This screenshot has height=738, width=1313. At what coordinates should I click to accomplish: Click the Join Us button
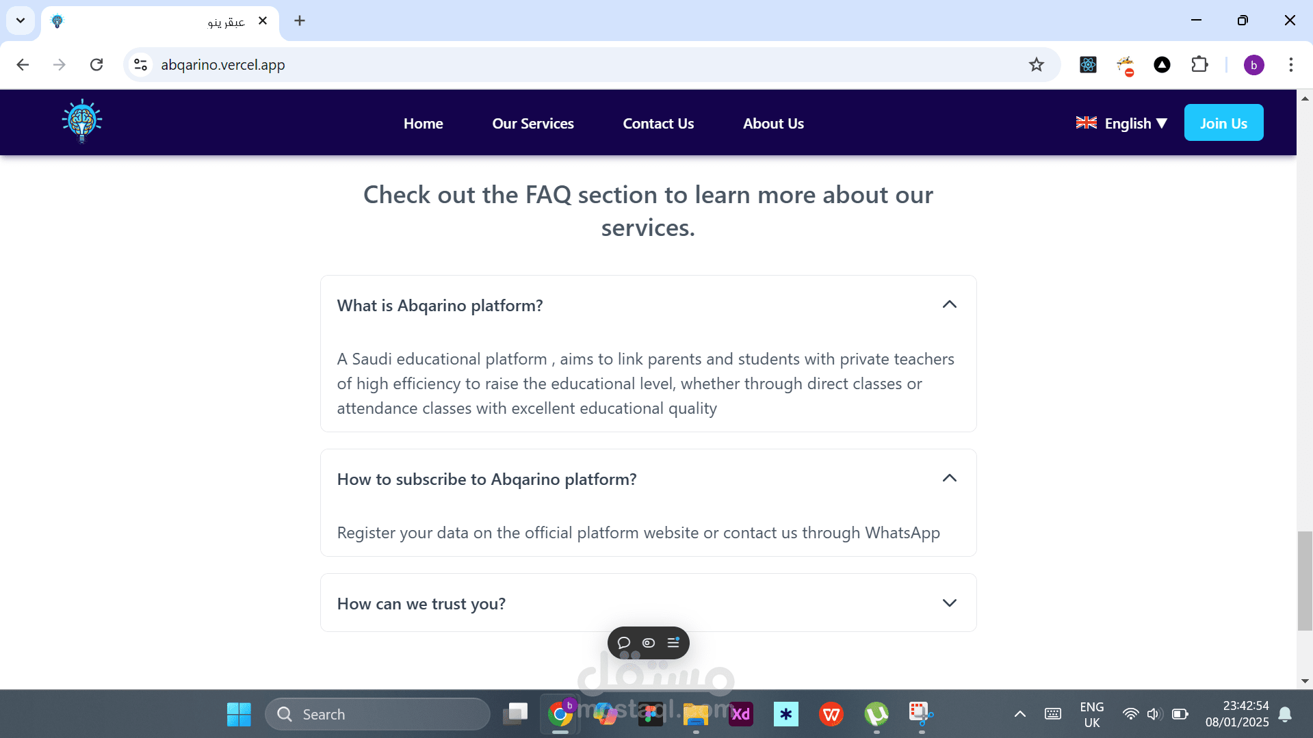[x=1223, y=123]
